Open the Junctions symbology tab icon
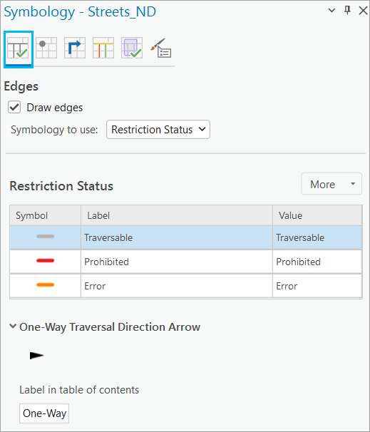Viewport: 370px width, 432px height. [46, 48]
